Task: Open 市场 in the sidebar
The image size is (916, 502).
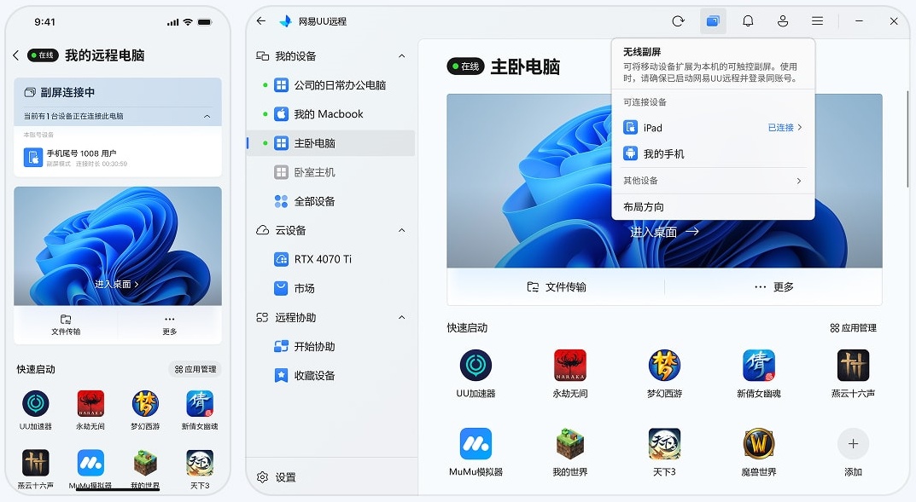Action: pyautogui.click(x=331, y=288)
